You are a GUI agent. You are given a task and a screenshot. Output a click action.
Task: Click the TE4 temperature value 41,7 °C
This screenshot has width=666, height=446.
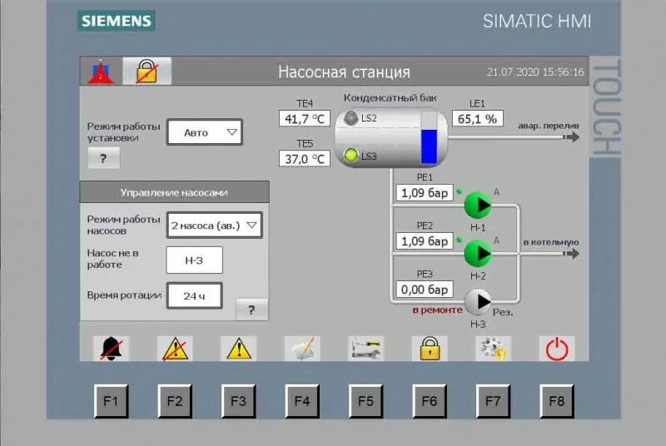click(x=305, y=118)
